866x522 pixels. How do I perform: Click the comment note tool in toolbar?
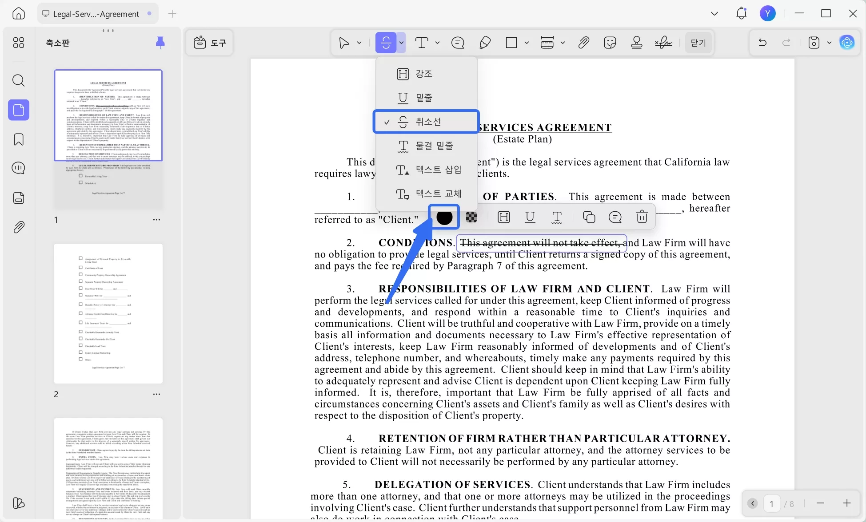point(458,43)
